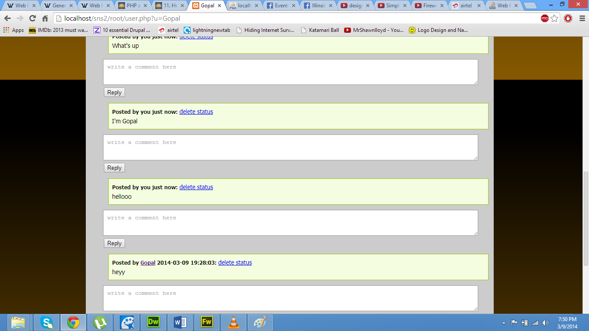
Task: Switch to the PHP a... tab
Action: (133, 6)
